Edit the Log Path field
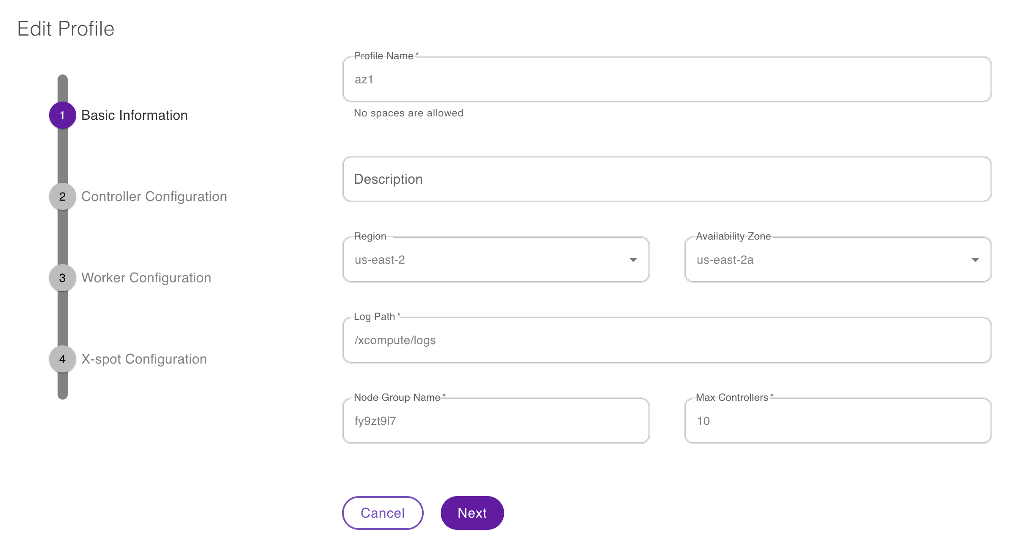This screenshot has height=557, width=1032. coord(667,340)
